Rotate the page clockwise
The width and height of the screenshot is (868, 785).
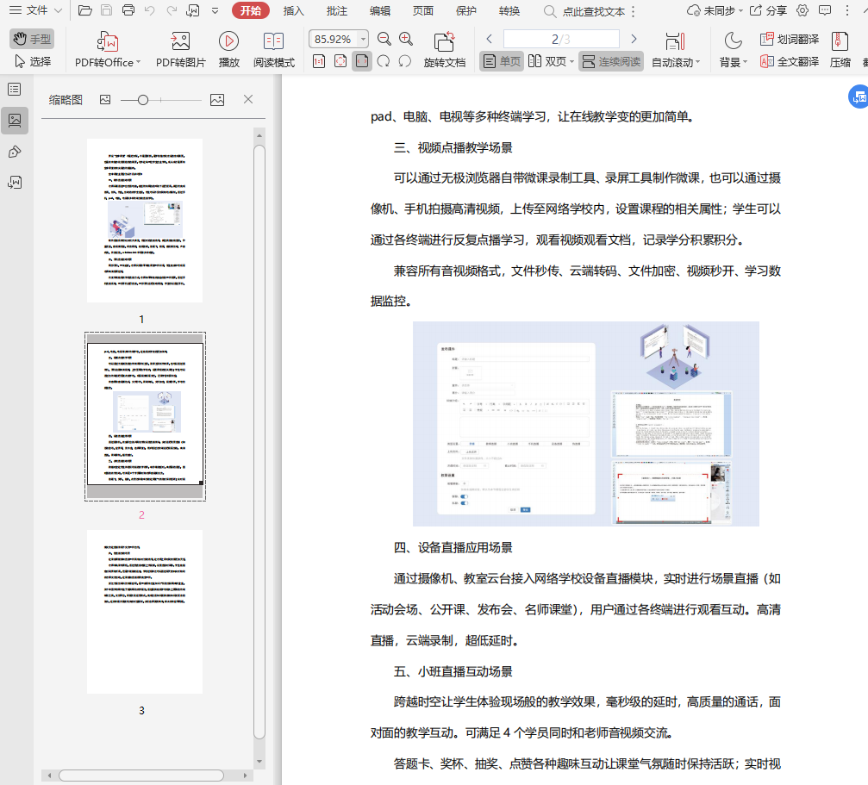coord(383,61)
